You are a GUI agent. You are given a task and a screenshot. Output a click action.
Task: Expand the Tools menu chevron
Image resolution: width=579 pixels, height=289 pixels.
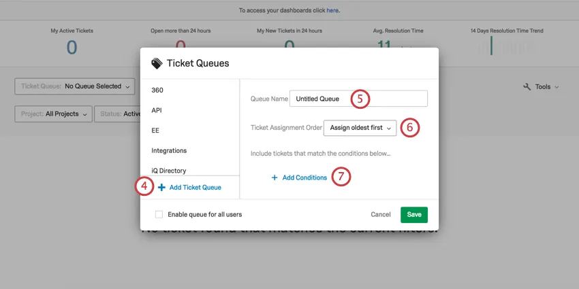(557, 87)
